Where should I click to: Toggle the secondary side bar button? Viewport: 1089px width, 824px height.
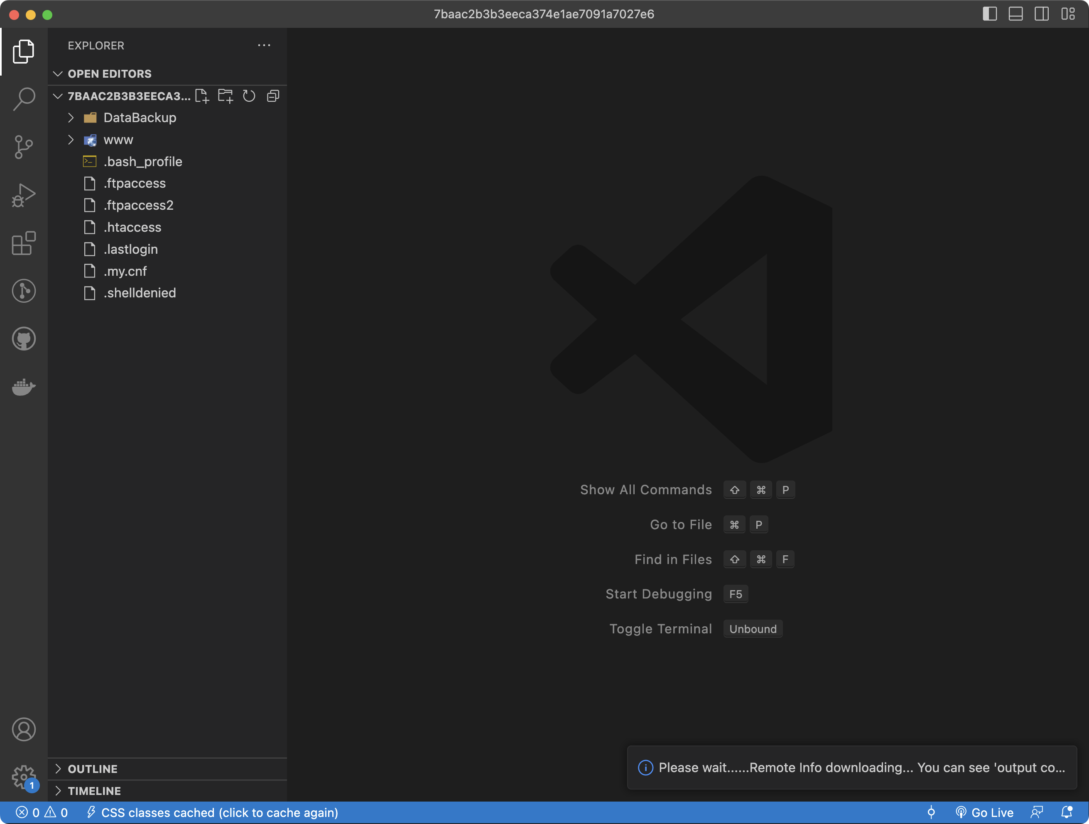pos(1042,14)
